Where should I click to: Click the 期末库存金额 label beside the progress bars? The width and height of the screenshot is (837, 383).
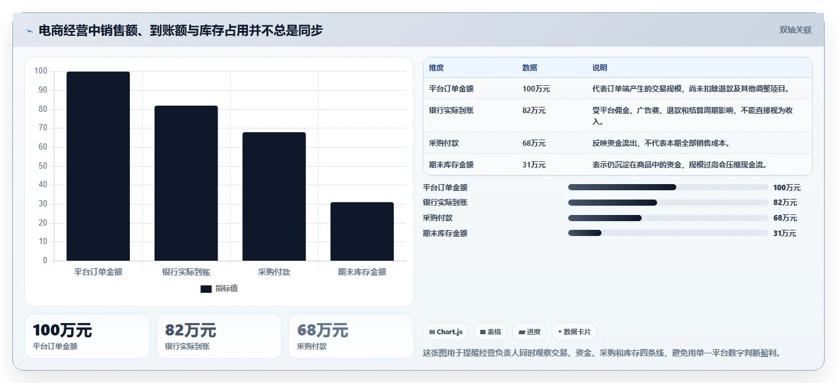[x=445, y=233]
